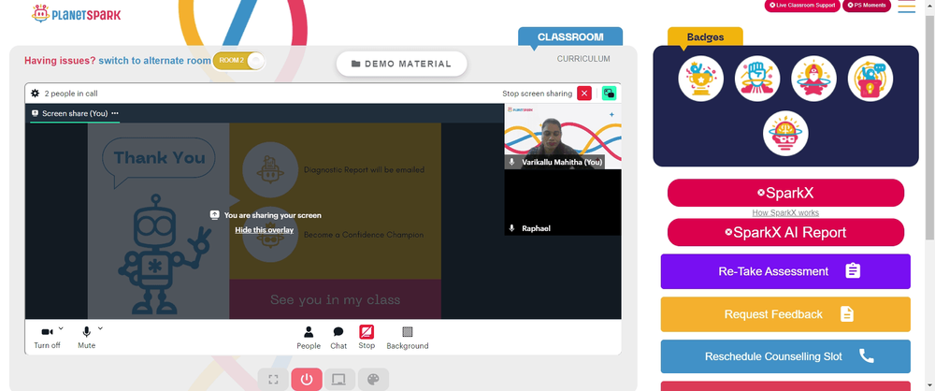Stop screen sharing from the toolbar

pos(367,338)
